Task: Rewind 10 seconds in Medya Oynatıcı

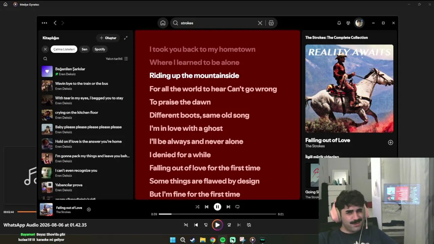Action: tap(206, 225)
